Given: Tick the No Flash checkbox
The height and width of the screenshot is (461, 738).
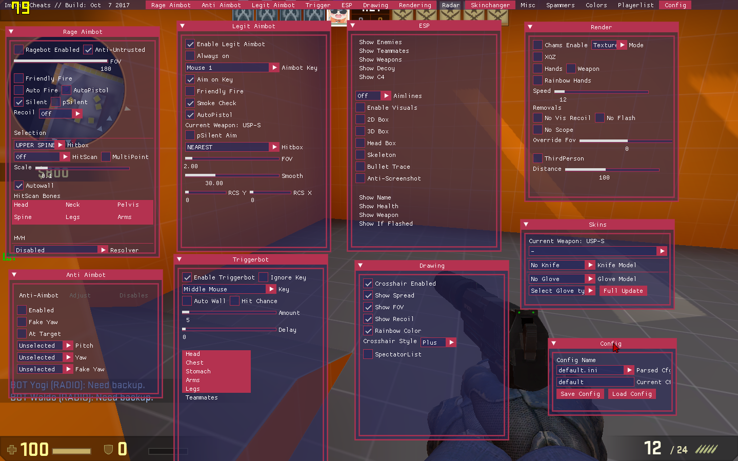Looking at the screenshot, I should pos(600,117).
